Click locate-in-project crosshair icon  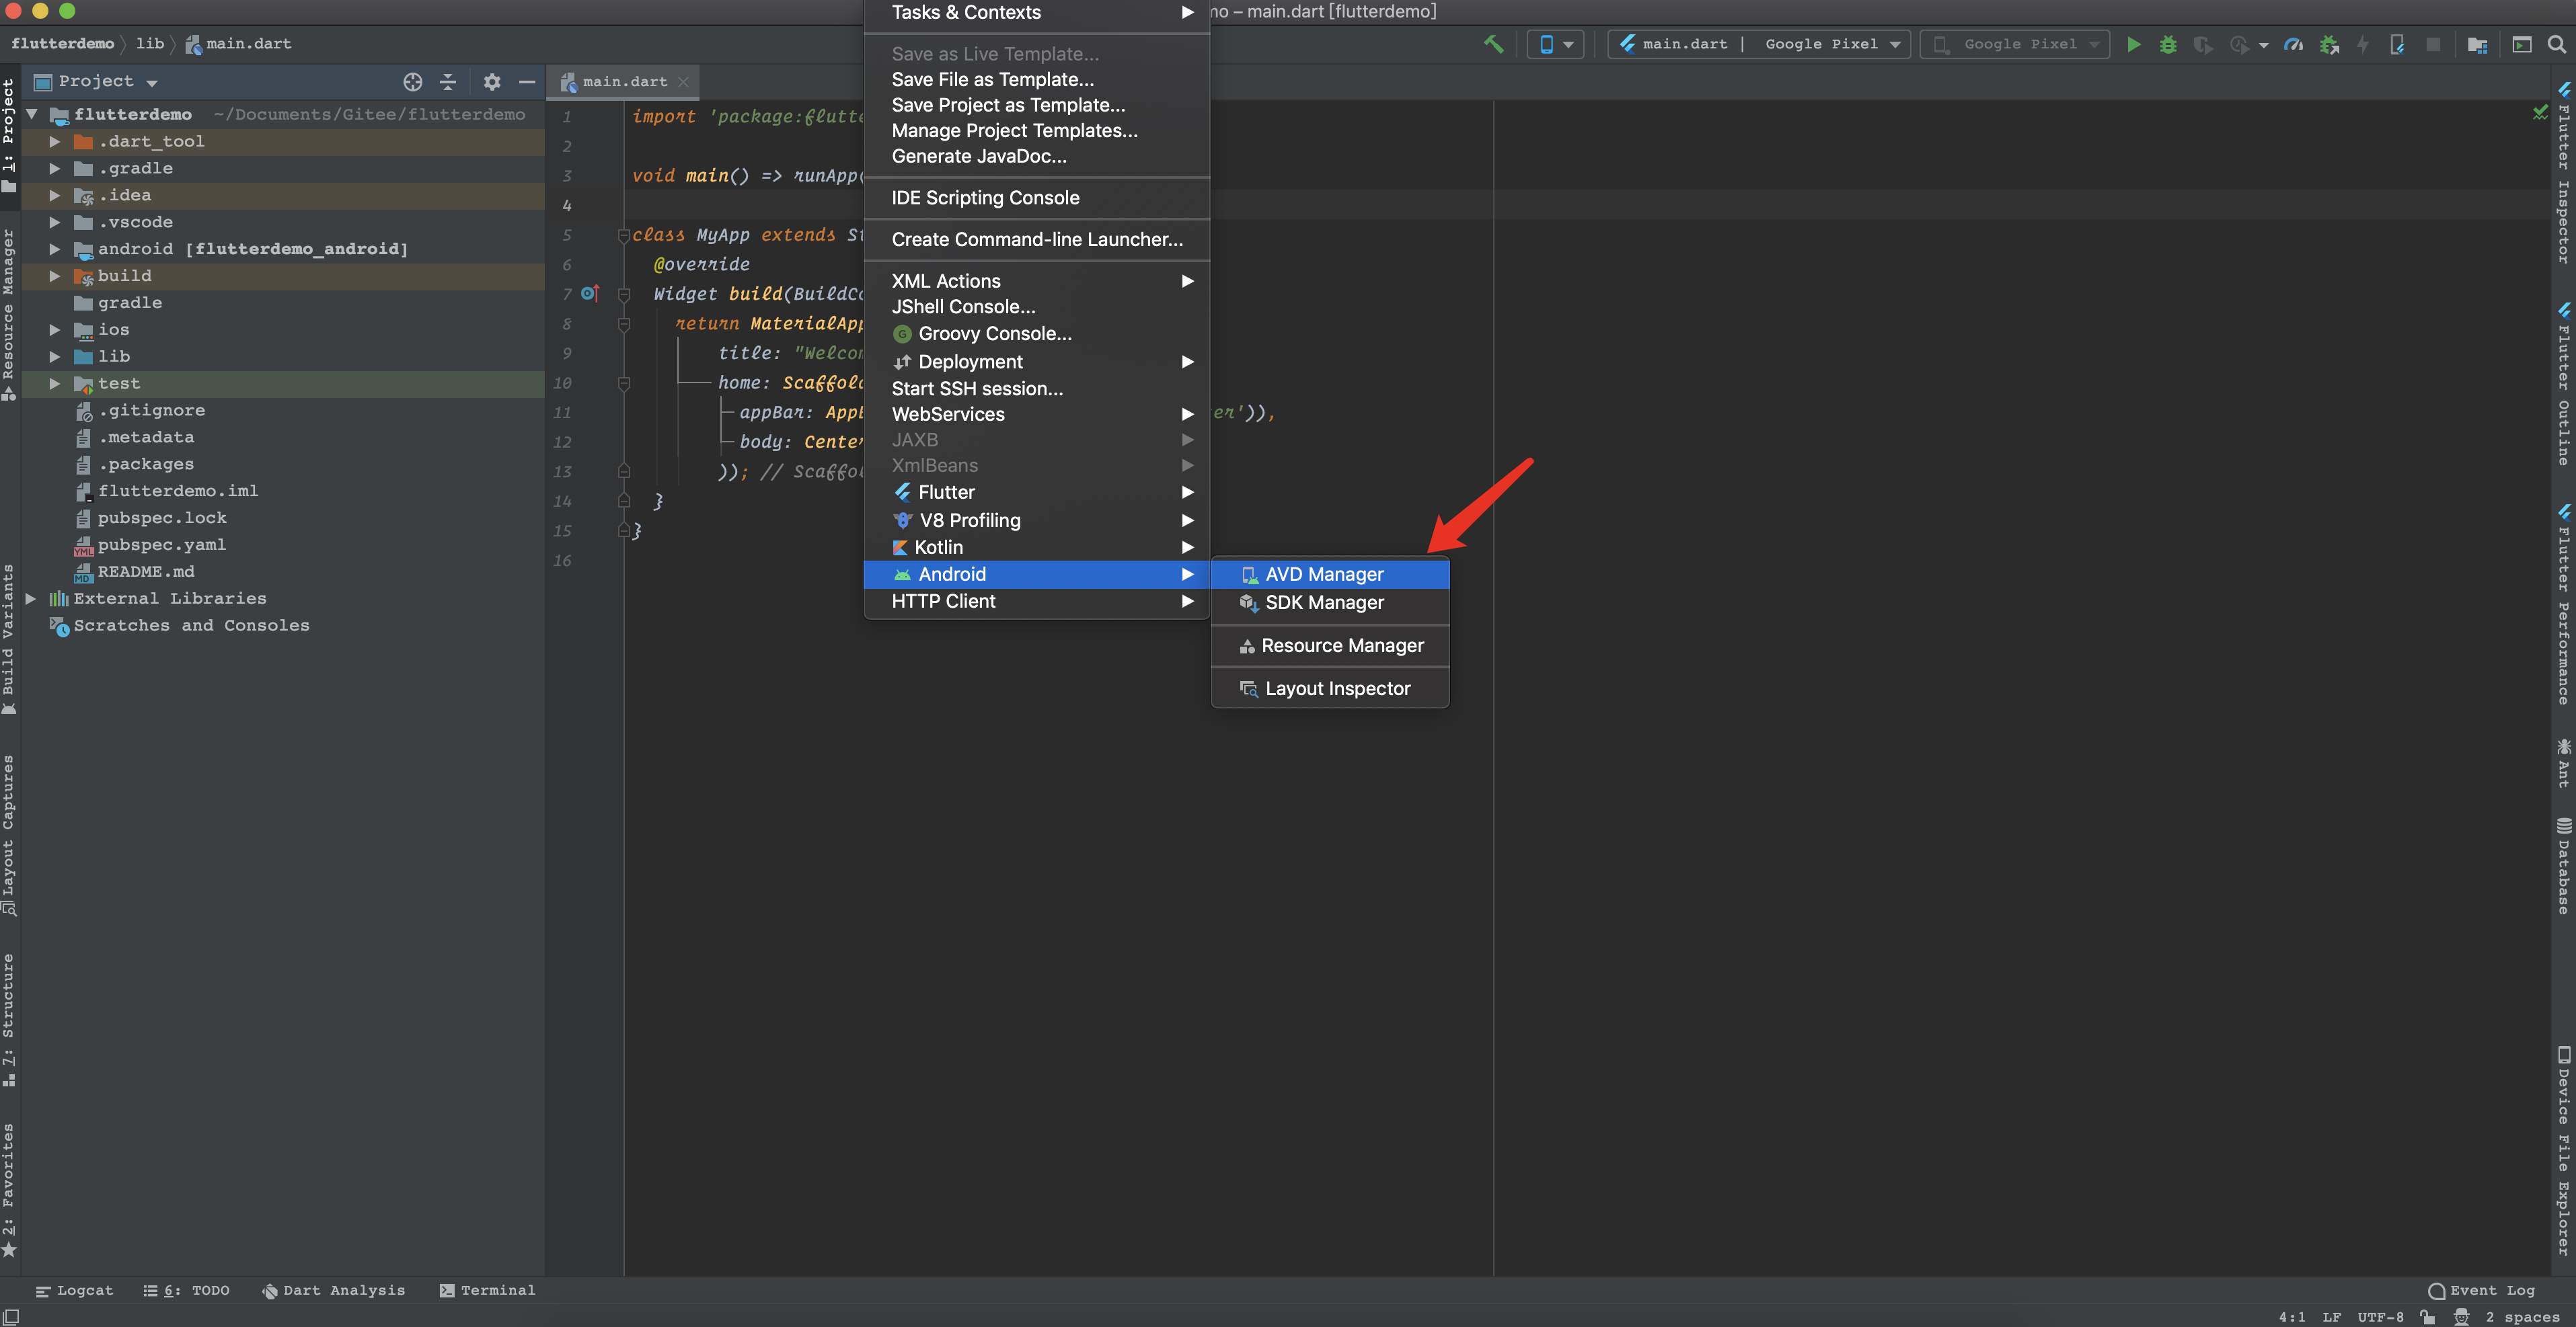pyautogui.click(x=412, y=82)
